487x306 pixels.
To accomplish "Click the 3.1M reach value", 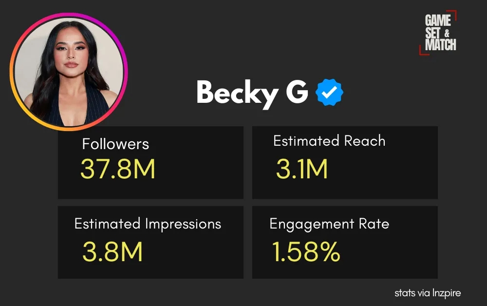I will click(302, 170).
